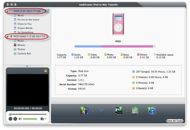Select the IPOD NANO 5 device
The image size is (190, 130).
(29, 37)
